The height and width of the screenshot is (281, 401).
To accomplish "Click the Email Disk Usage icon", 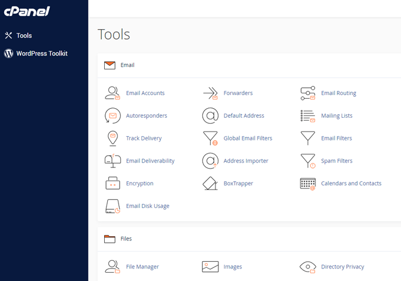I will pos(113,206).
